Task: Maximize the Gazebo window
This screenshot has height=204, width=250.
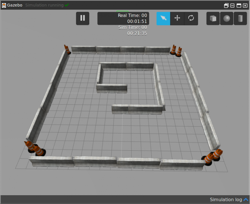Action: [x=239, y=6]
